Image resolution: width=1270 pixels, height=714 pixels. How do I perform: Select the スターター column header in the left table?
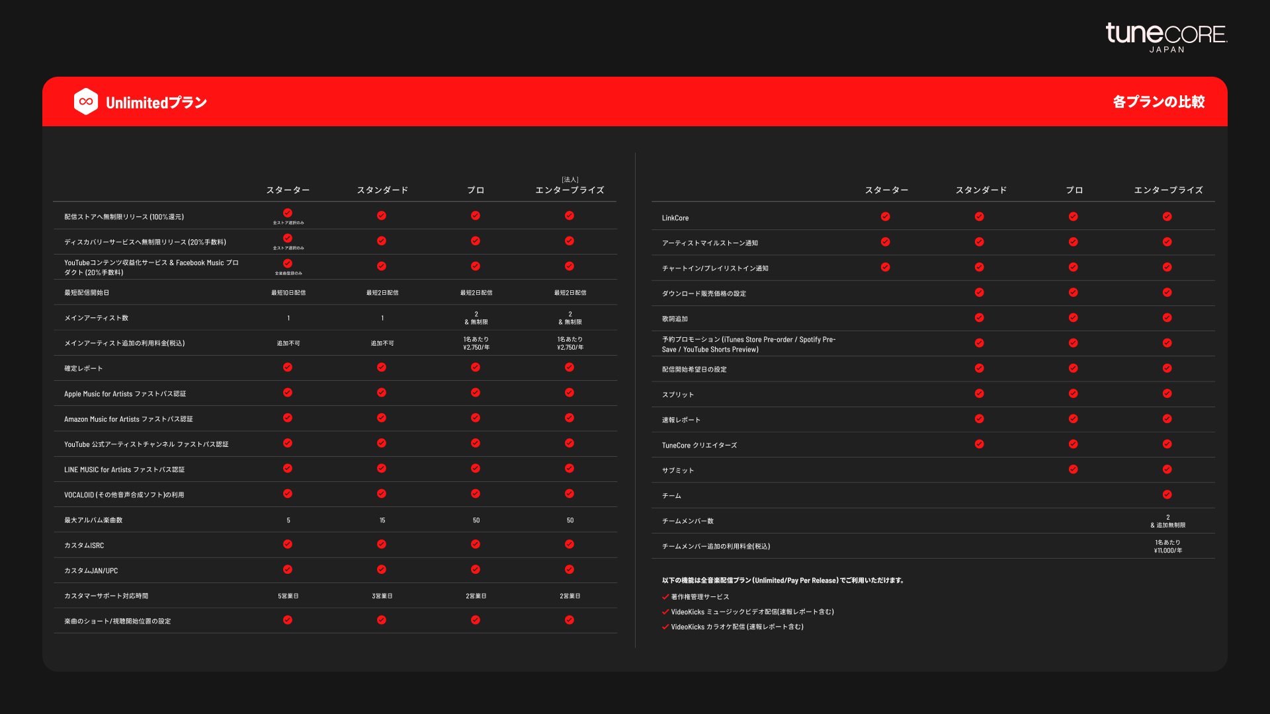coord(288,190)
